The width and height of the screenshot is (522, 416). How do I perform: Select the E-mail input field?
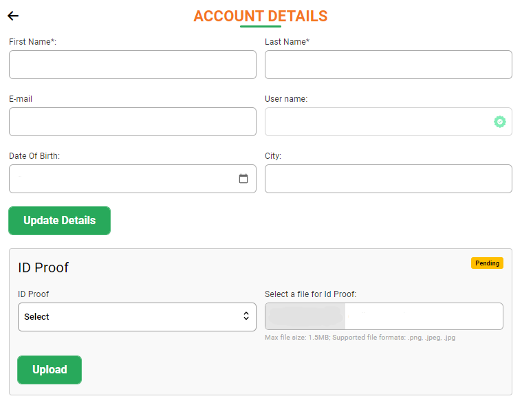point(133,122)
